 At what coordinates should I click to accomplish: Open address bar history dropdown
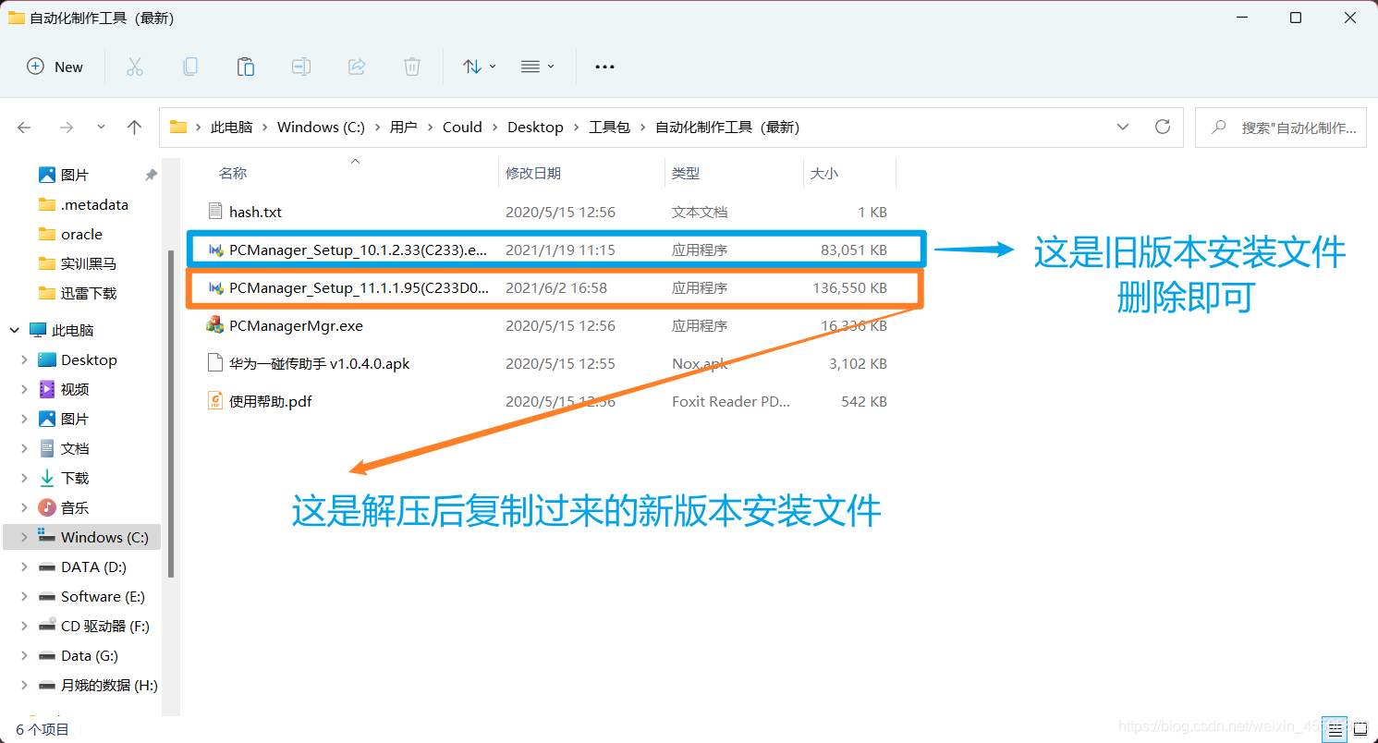coord(1123,128)
